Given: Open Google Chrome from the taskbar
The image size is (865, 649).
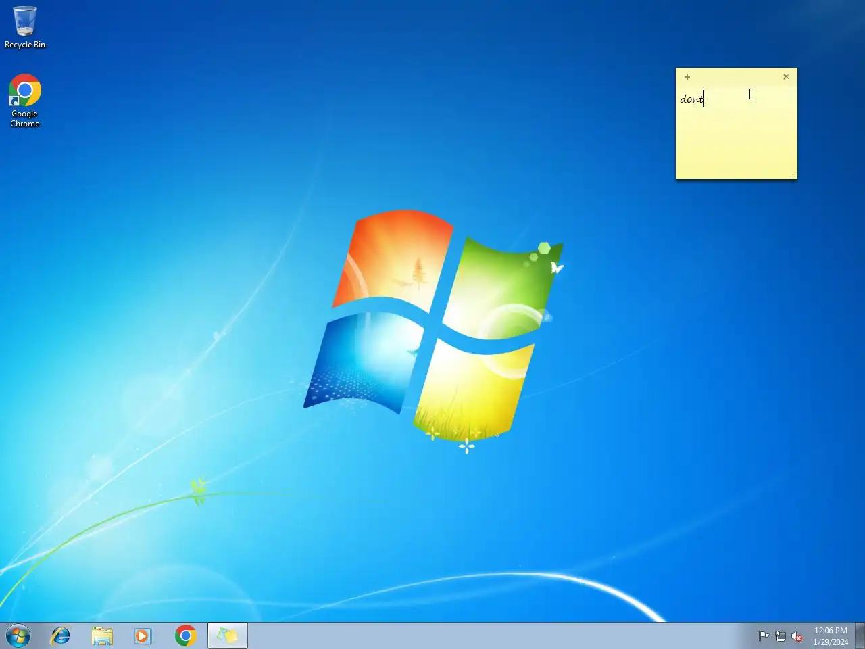Looking at the screenshot, I should click(185, 636).
